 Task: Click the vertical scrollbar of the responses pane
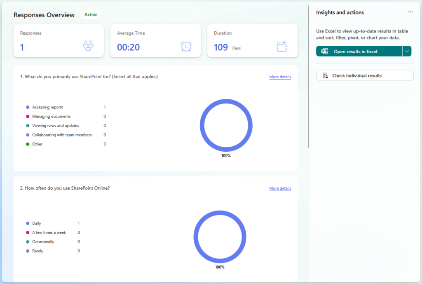tap(308, 77)
